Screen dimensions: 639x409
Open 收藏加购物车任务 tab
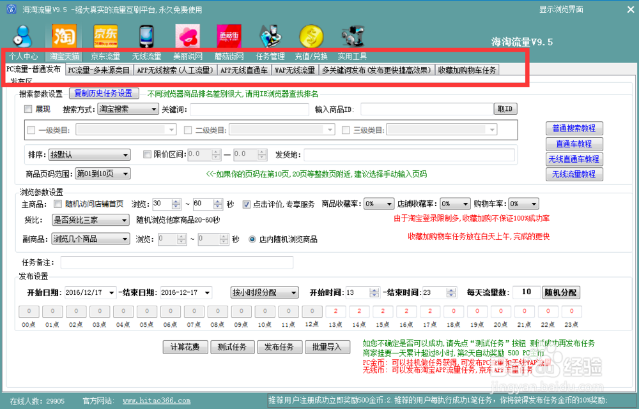[467, 70]
